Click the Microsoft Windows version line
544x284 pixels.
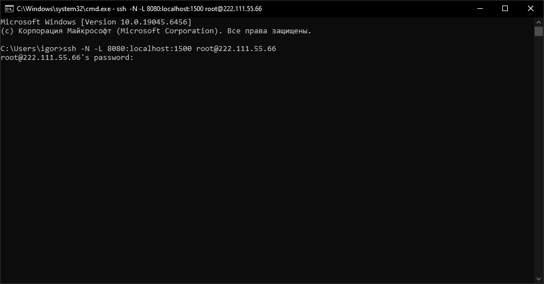tap(96, 22)
